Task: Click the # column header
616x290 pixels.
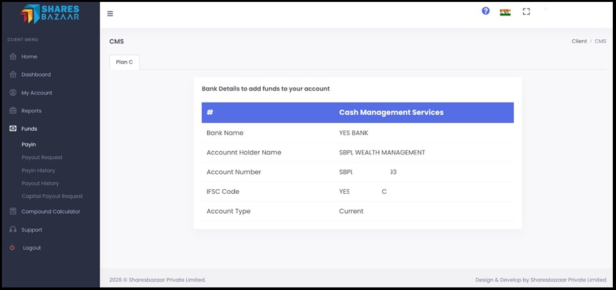Action: 210,112
